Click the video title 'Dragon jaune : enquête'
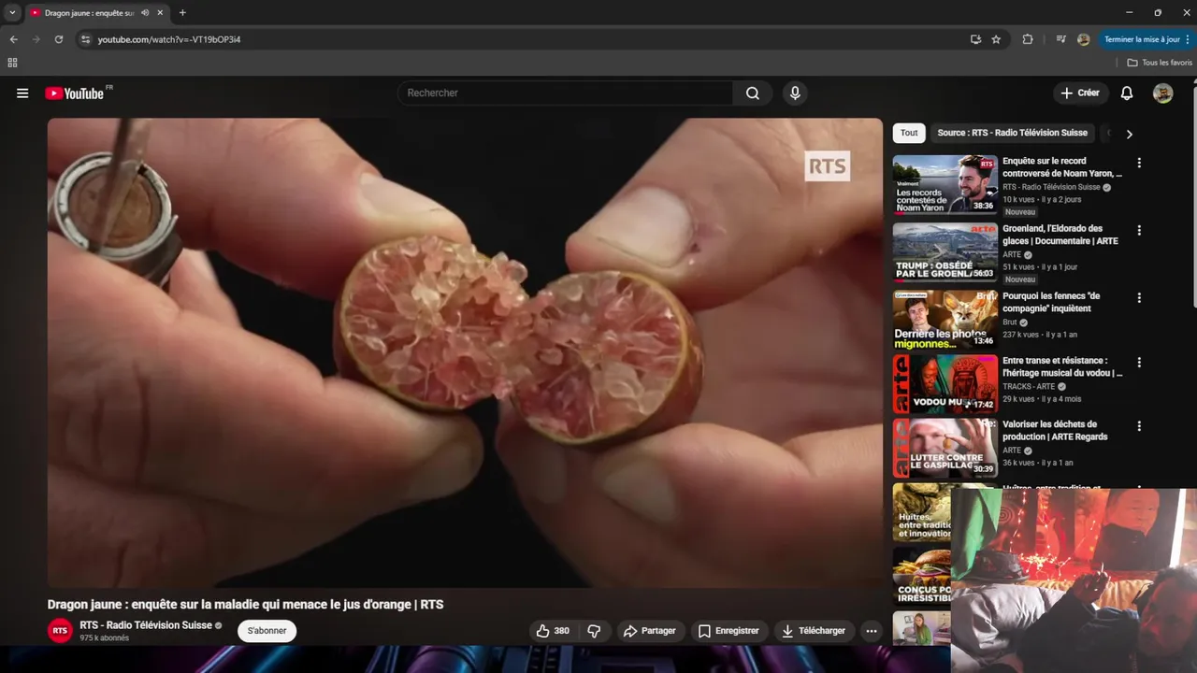Viewport: 1197px width, 673px height. tap(246, 605)
